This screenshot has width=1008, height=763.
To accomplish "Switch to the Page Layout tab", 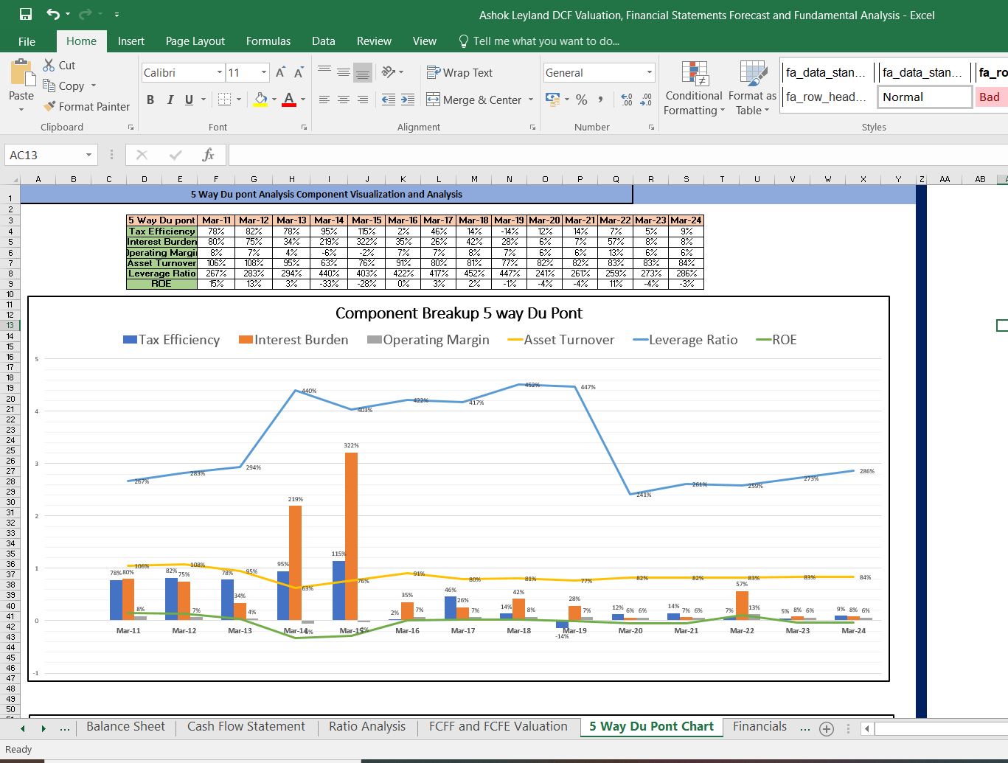I will click(195, 41).
